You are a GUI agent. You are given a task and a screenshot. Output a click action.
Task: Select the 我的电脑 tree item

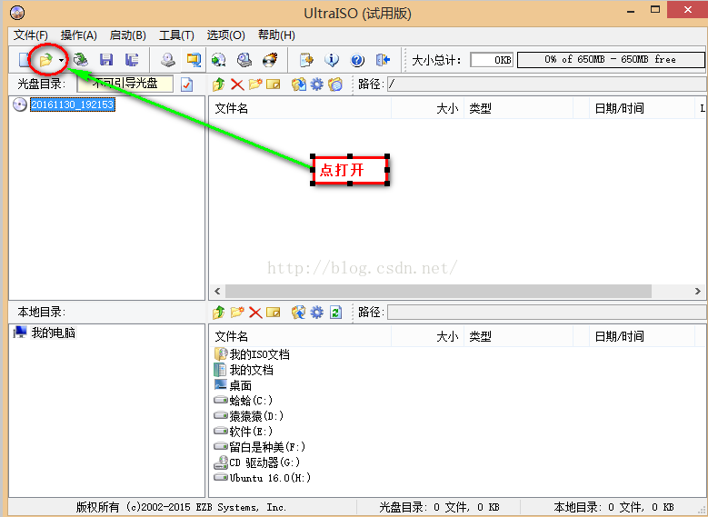pyautogui.click(x=54, y=333)
